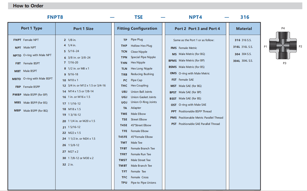Click the P4 port label on diagram
The width and height of the screenshot is (307, 191).
pos(283,28)
